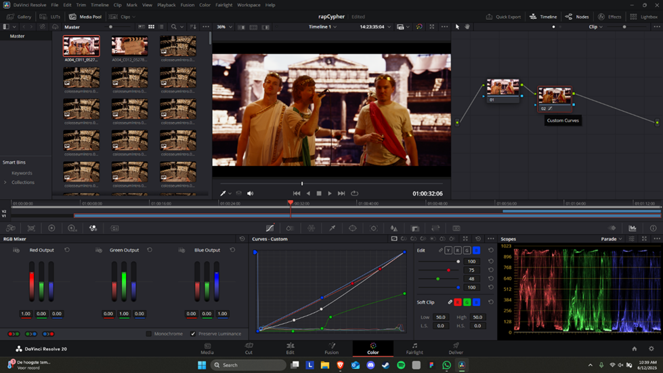
Task: Reset the Red Output mixer
Action: pyautogui.click(x=67, y=250)
